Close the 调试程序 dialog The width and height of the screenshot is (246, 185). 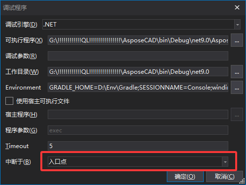tap(237, 7)
